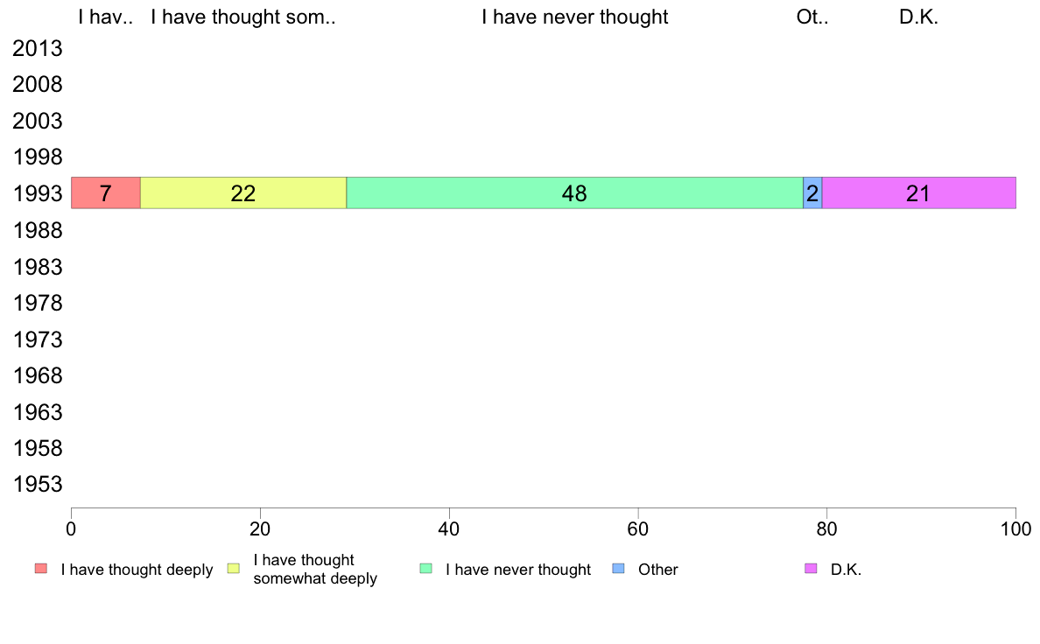The height and width of the screenshot is (644, 1040).
Task: Click the 'D.K.' column header at top
Action: coord(918,17)
